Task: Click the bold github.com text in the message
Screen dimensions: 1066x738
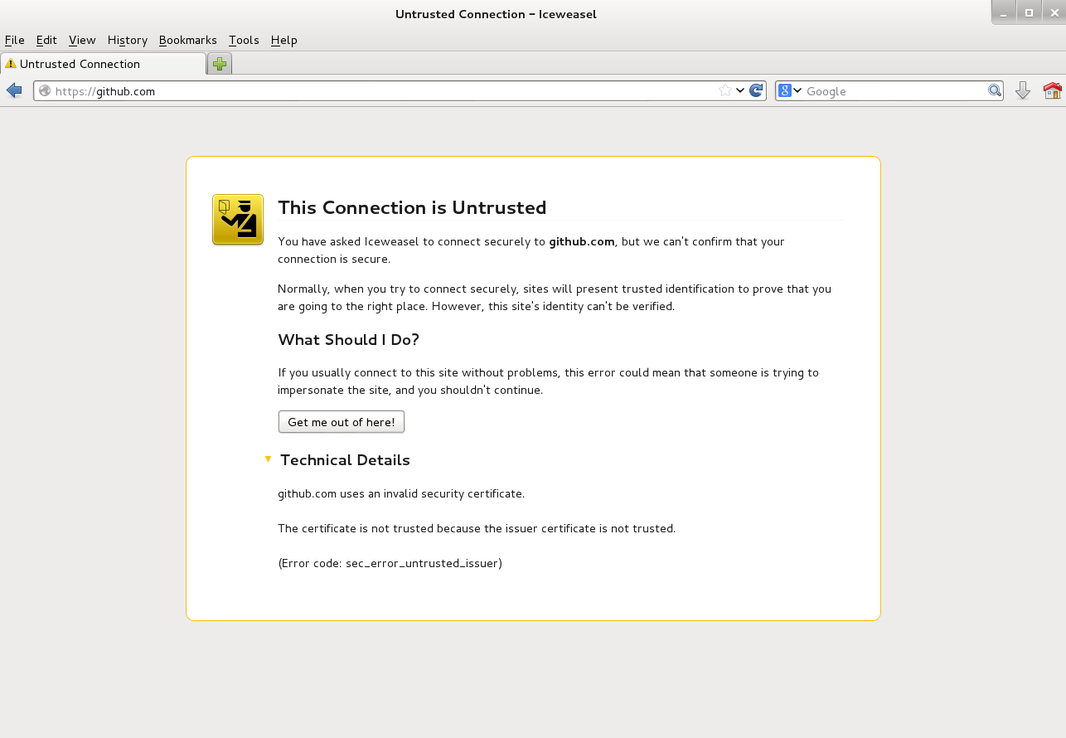Action: [582, 241]
